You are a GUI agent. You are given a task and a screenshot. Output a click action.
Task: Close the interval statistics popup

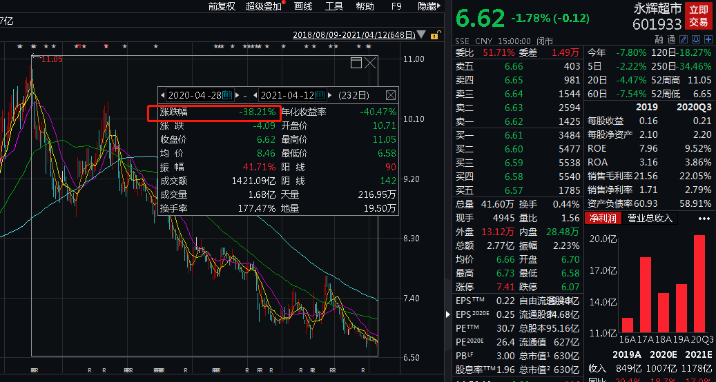click(x=390, y=95)
